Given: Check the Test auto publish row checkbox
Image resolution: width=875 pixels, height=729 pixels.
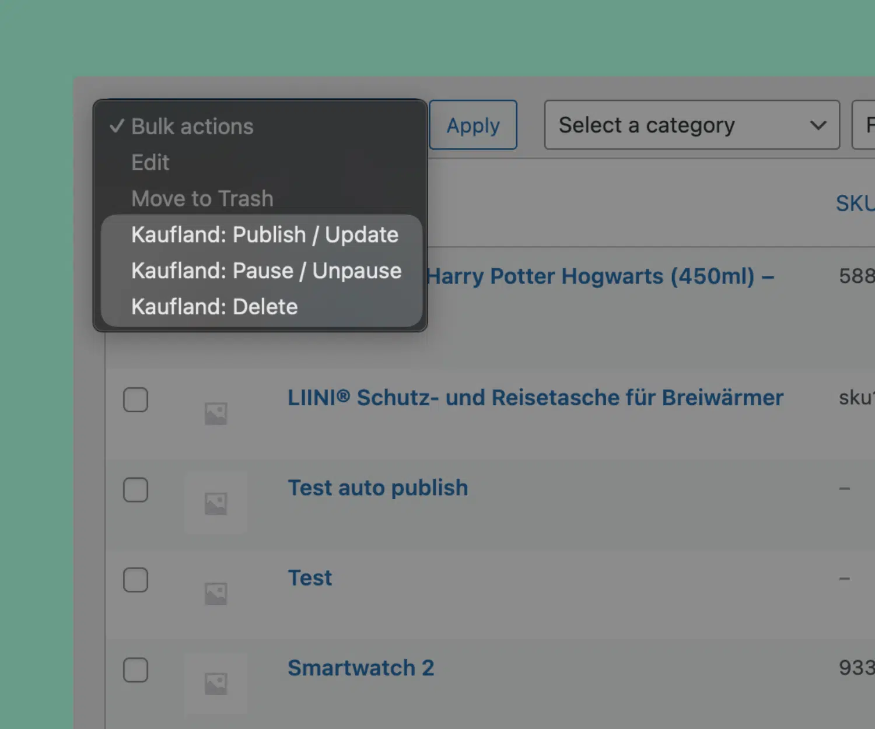Looking at the screenshot, I should (135, 490).
